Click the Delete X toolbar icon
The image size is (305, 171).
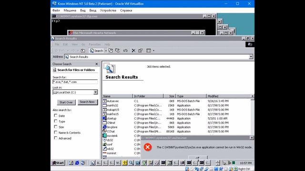tap(133, 51)
